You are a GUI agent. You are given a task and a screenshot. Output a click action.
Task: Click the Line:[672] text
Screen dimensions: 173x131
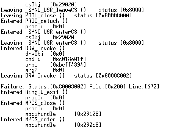coord(144,87)
